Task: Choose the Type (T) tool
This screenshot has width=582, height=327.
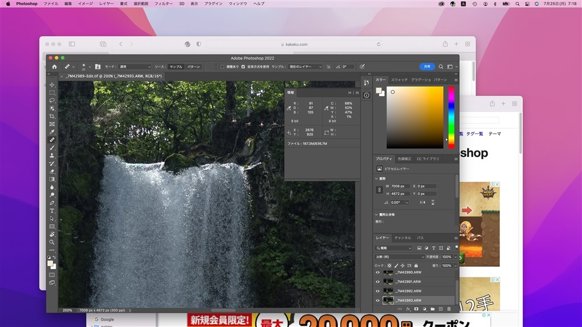Action: coord(52,211)
